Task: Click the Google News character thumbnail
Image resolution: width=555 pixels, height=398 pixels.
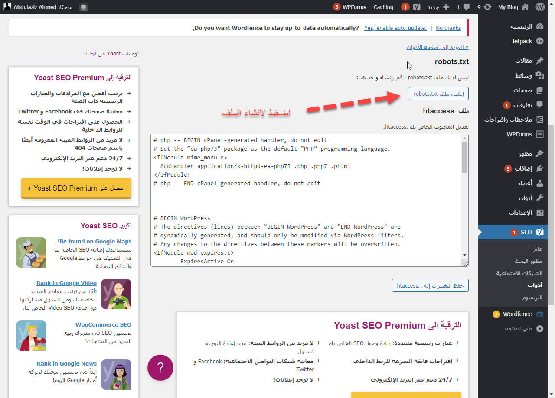Action: pos(116,375)
